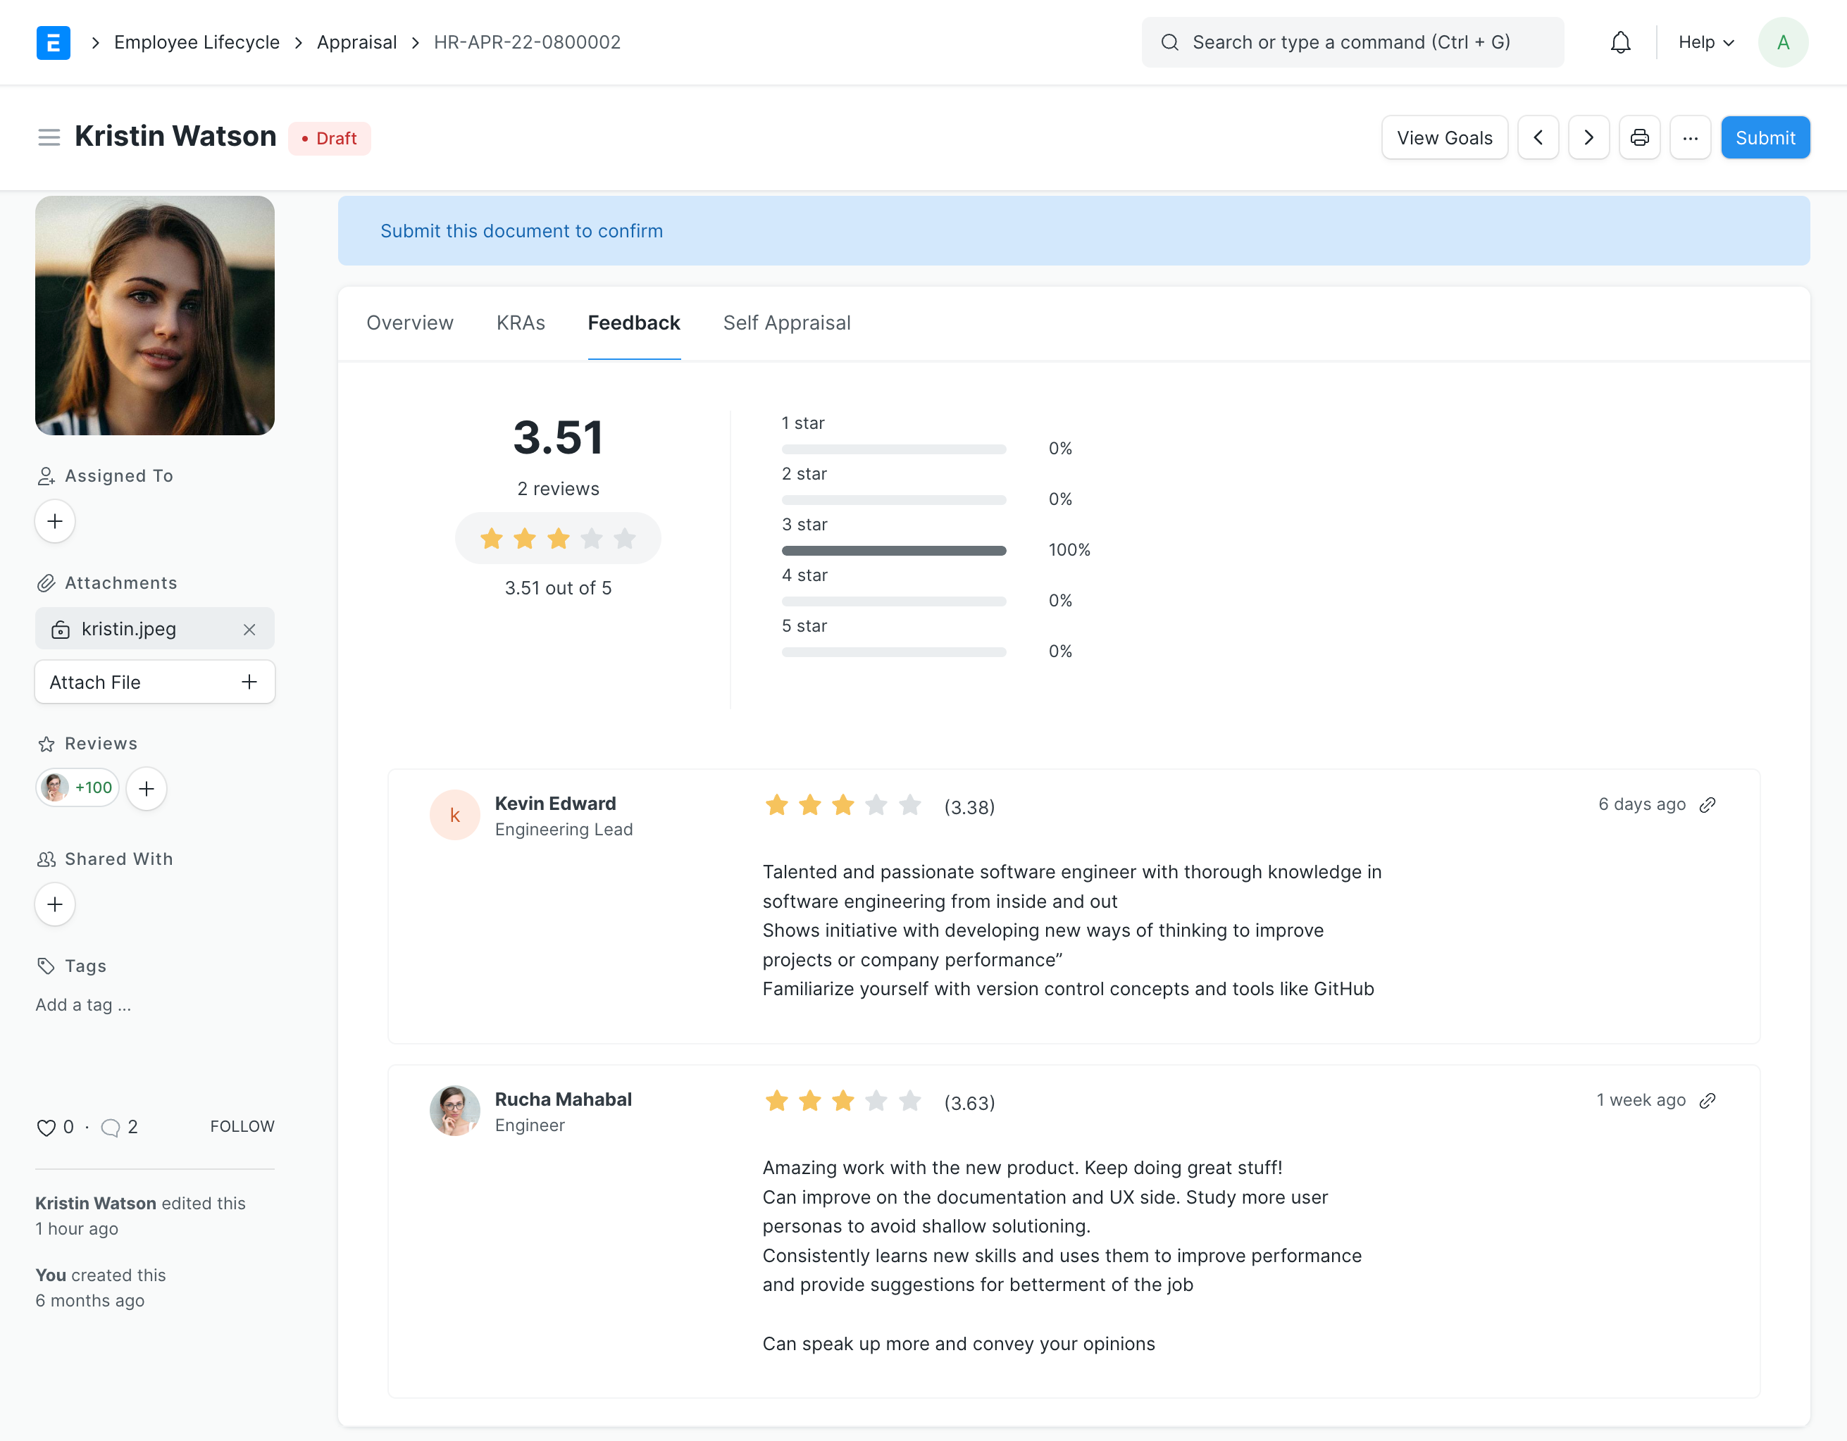
Task: Attach a new file with the plus icon
Action: pyautogui.click(x=249, y=682)
